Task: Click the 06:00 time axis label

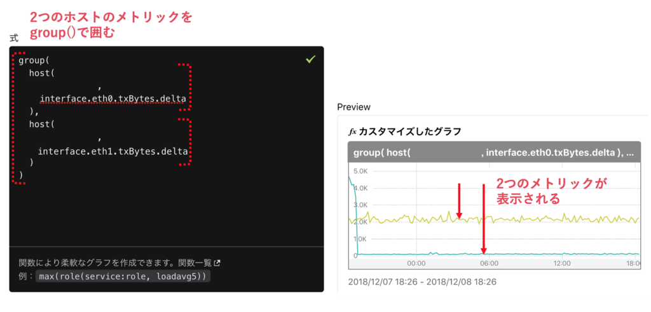Action: pos(489,263)
